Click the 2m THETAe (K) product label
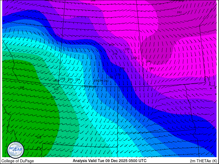Viewport: 219px width, 164px height. (203, 161)
